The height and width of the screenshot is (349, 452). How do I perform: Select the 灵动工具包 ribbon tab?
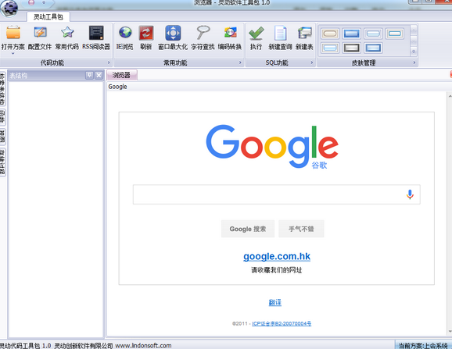48,16
